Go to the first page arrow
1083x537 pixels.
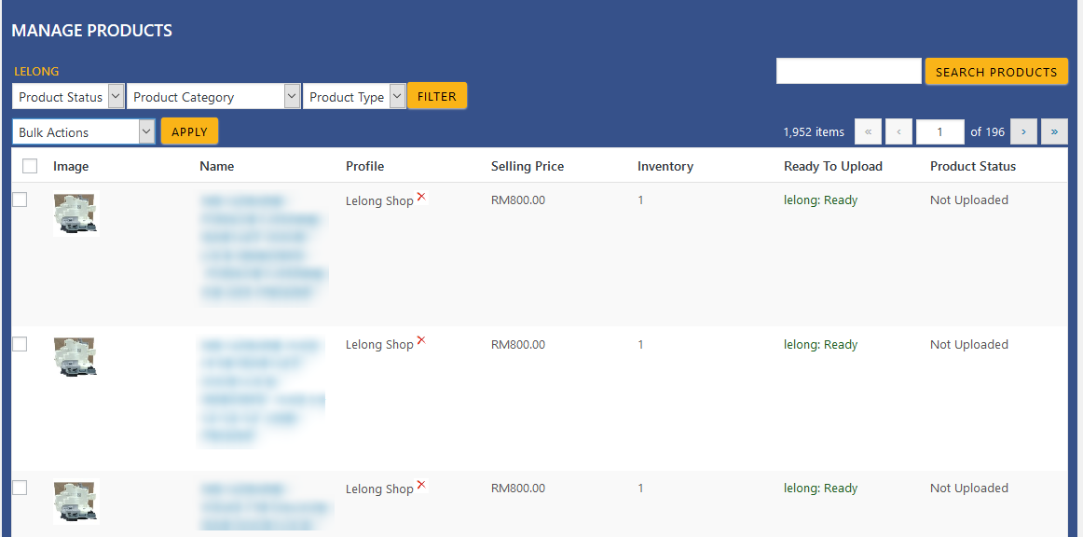pyautogui.click(x=869, y=131)
